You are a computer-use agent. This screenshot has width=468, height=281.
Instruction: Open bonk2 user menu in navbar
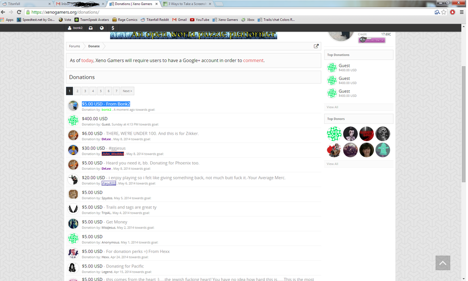[75, 28]
